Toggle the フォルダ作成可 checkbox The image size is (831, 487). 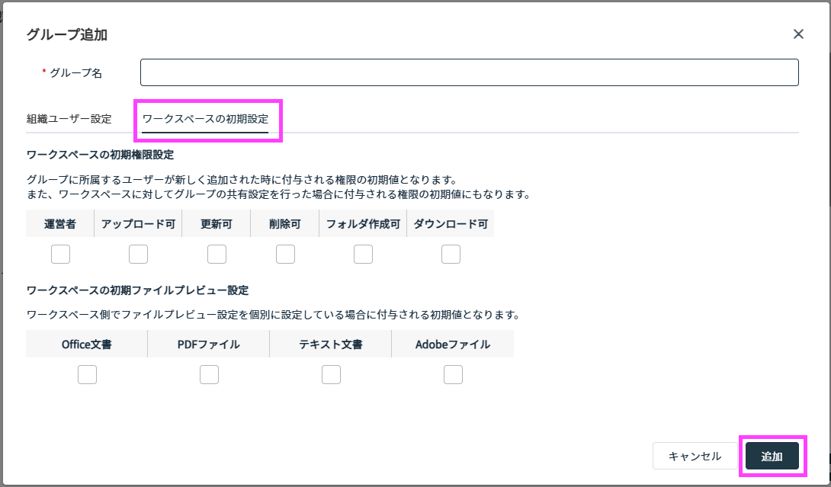pyautogui.click(x=363, y=255)
